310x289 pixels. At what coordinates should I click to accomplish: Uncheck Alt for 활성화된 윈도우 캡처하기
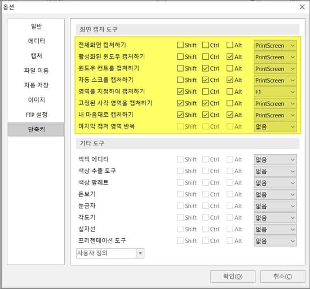pyautogui.click(x=230, y=56)
